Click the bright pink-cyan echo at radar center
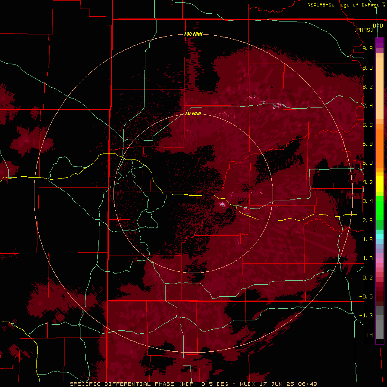Screen dimensions: 387x387 tap(223, 204)
